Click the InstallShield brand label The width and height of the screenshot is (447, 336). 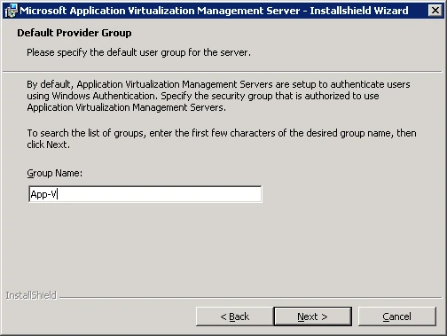click(x=31, y=295)
